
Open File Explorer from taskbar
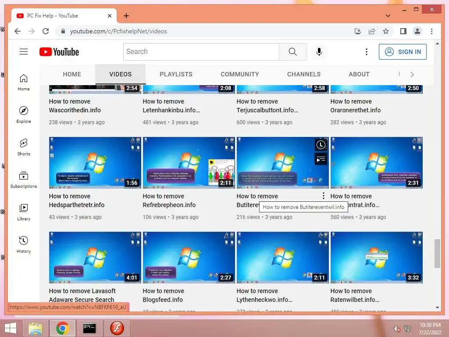click(x=36, y=328)
